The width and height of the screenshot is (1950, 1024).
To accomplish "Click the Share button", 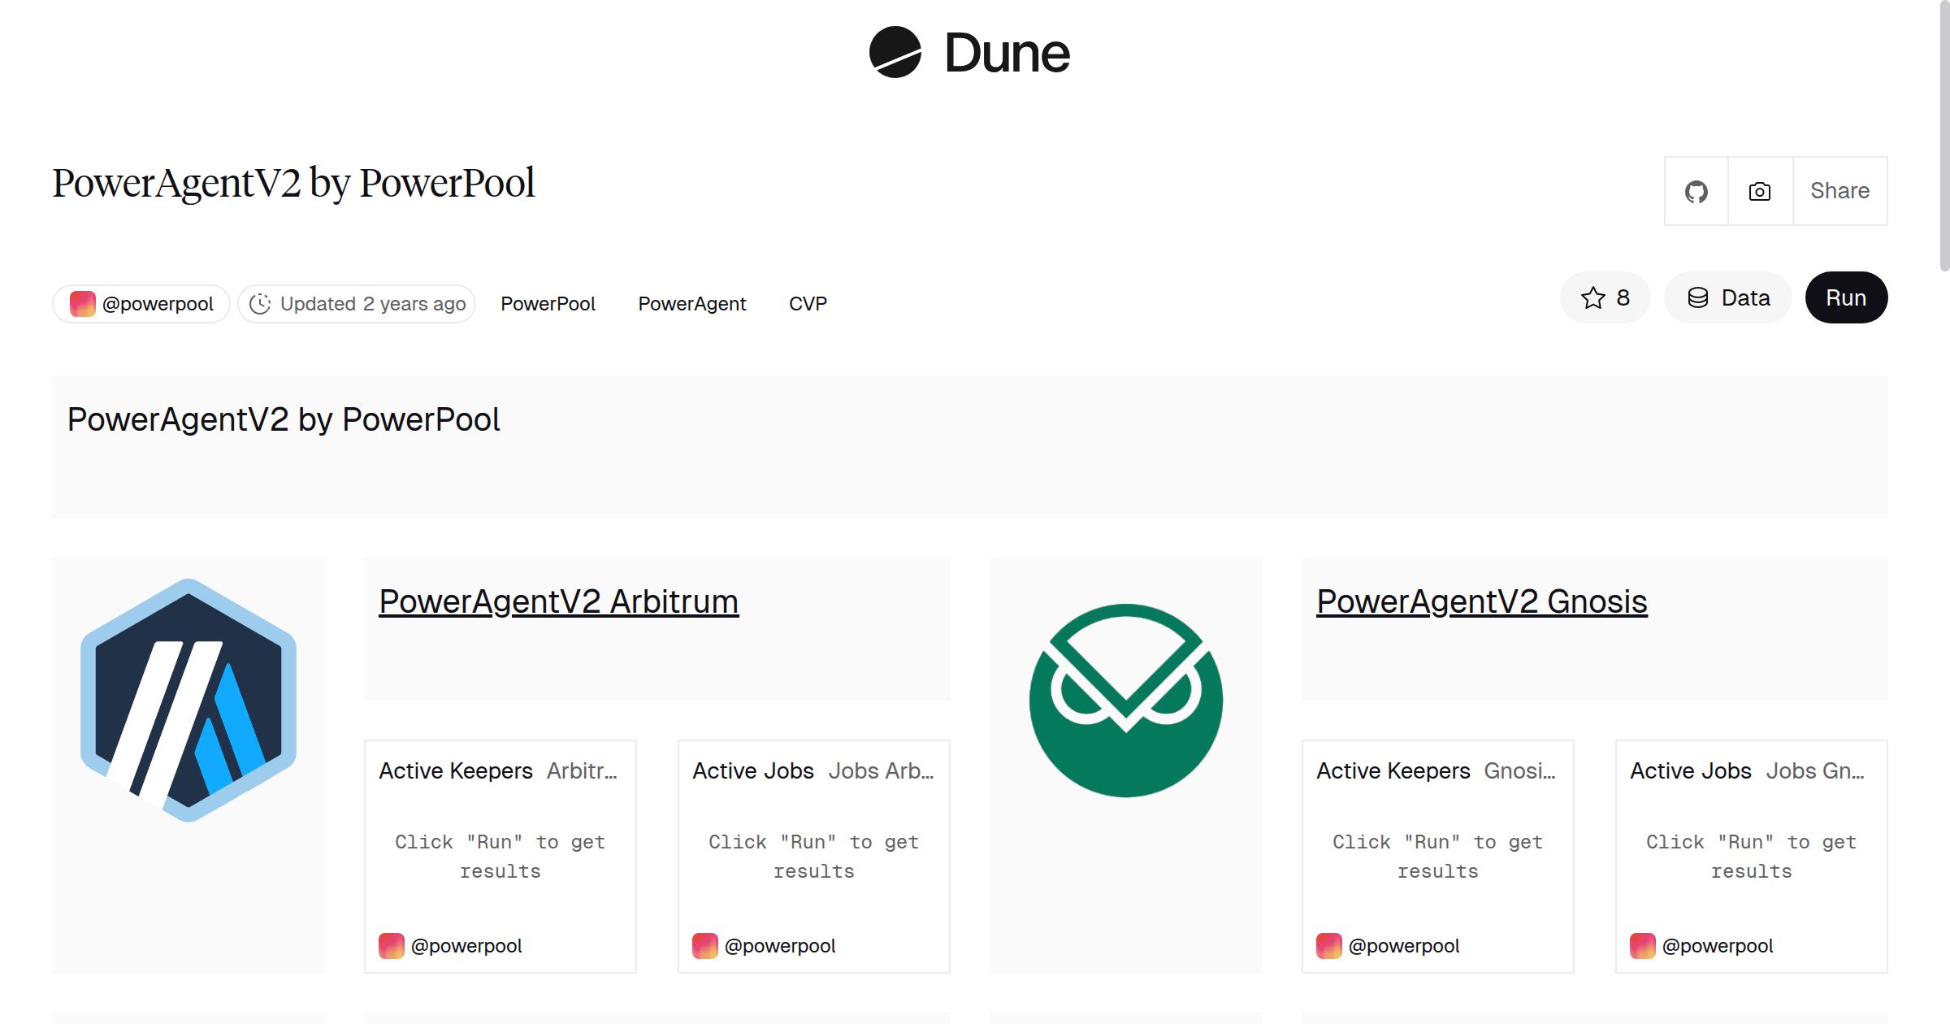I will pos(1839,190).
